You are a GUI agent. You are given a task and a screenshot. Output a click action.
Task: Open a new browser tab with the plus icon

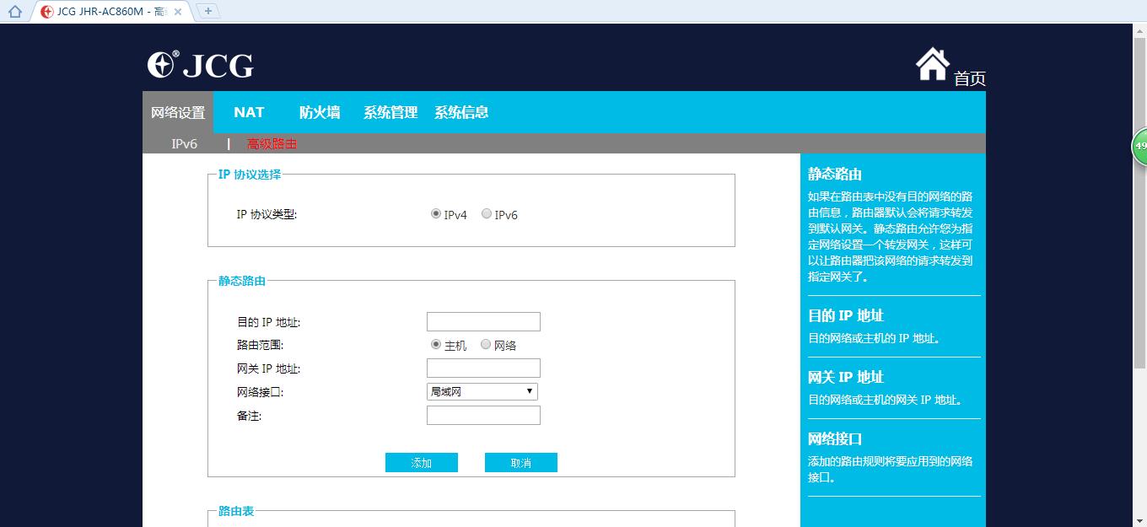click(x=207, y=11)
